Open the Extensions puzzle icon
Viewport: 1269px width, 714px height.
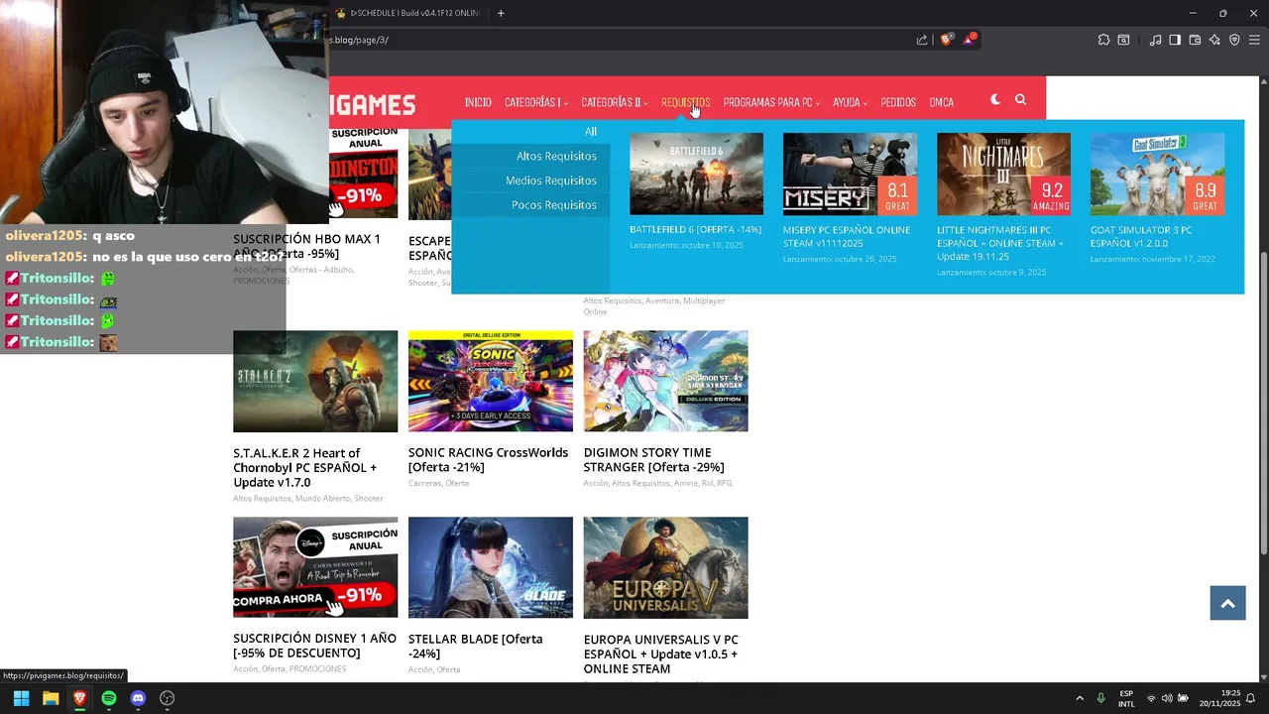tap(1103, 40)
